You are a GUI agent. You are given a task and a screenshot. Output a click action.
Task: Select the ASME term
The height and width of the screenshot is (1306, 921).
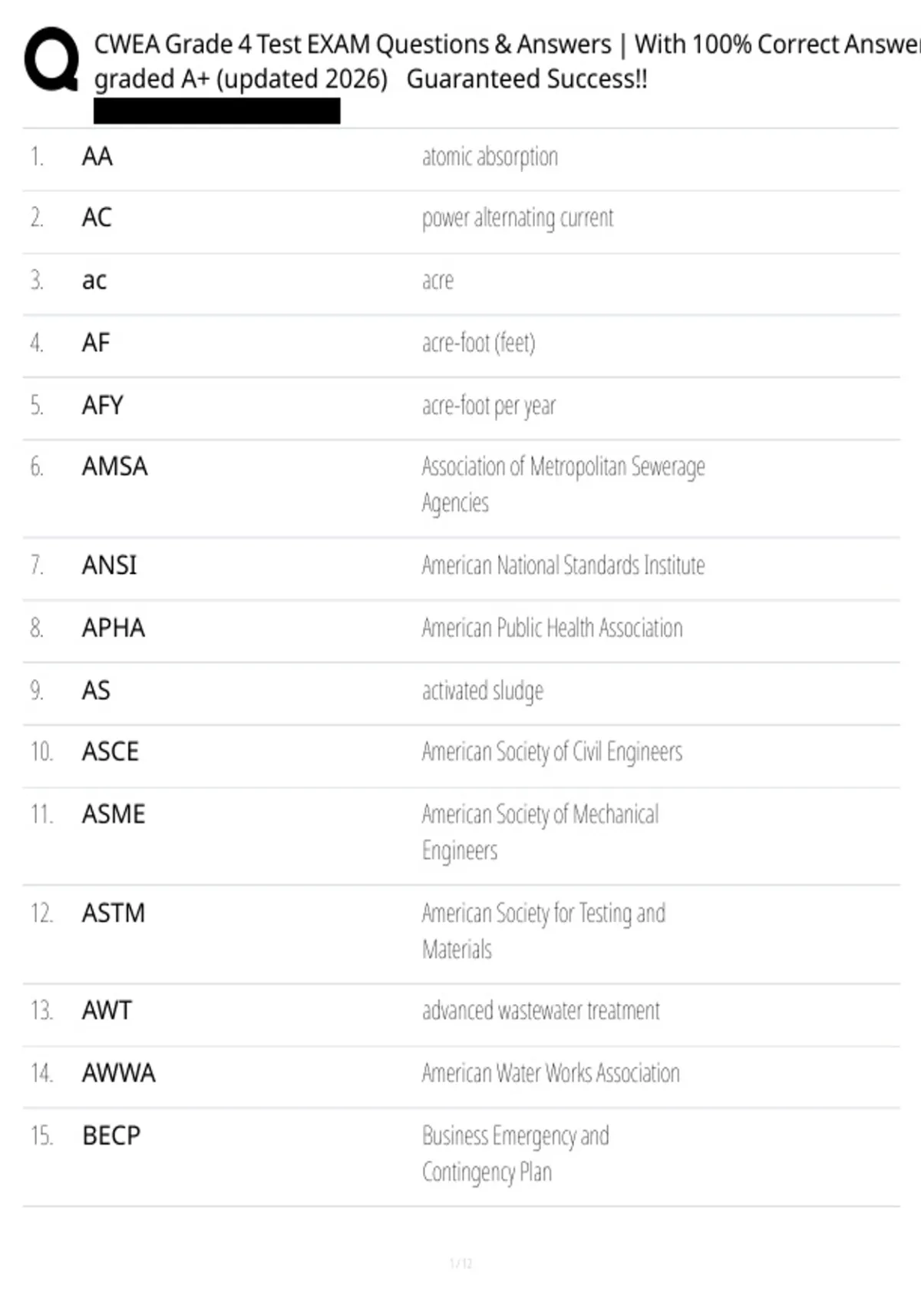coord(114,814)
